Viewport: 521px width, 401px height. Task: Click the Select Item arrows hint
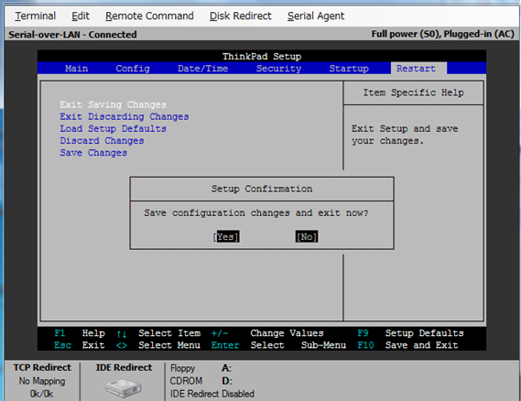click(158, 333)
